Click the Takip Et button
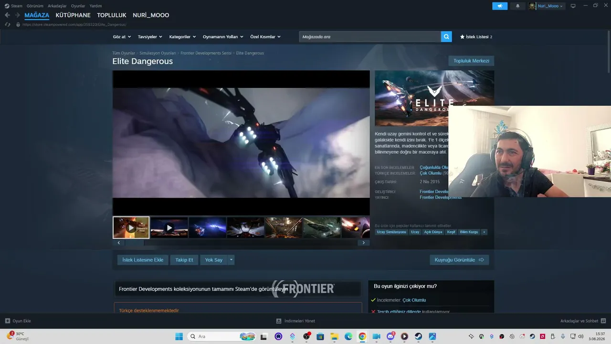 [x=184, y=260]
